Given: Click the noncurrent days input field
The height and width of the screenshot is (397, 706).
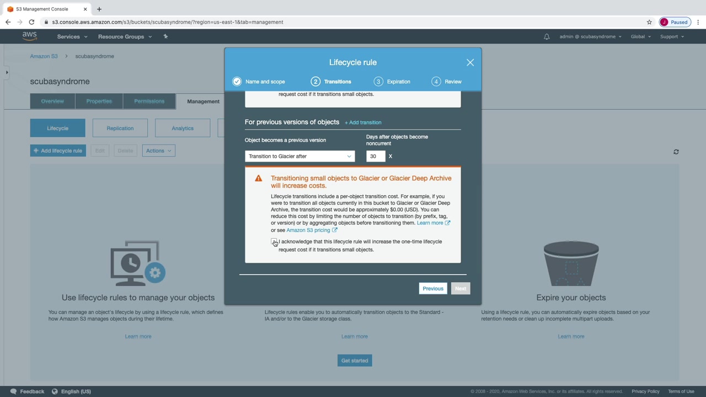Looking at the screenshot, I should point(375,156).
